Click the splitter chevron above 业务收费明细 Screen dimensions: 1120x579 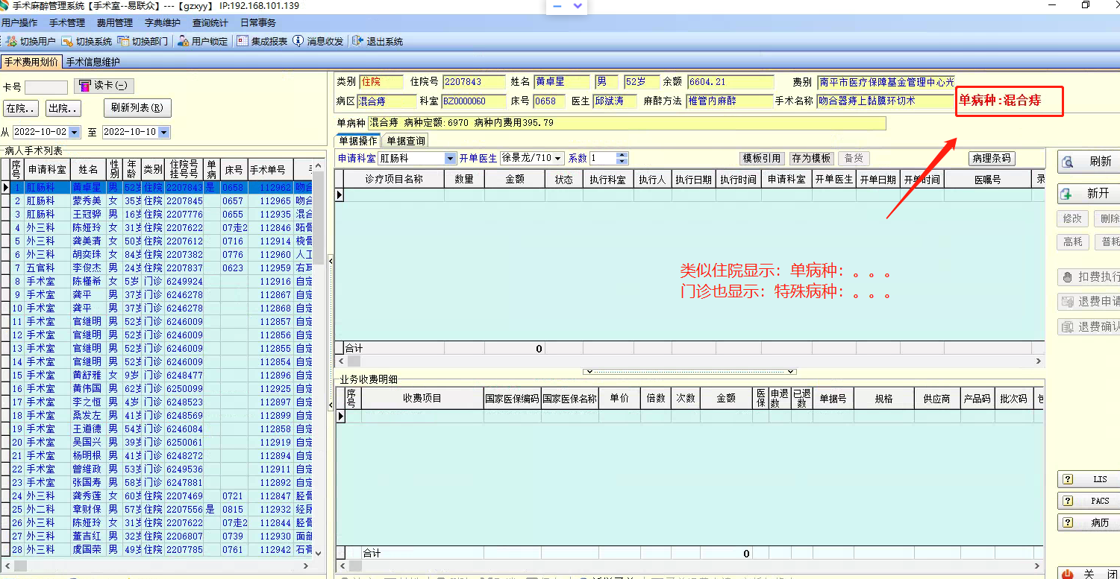coord(689,371)
